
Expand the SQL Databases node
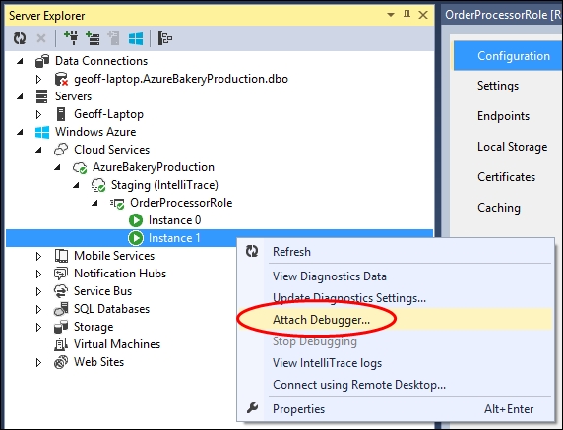click(x=38, y=309)
